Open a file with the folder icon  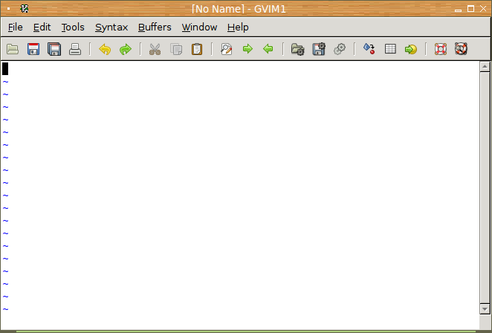[13, 49]
